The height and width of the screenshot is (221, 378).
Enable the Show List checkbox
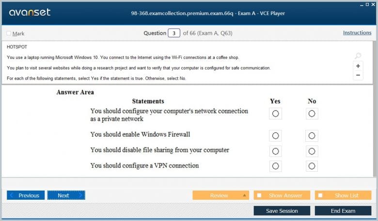pyautogui.click(x=320, y=195)
